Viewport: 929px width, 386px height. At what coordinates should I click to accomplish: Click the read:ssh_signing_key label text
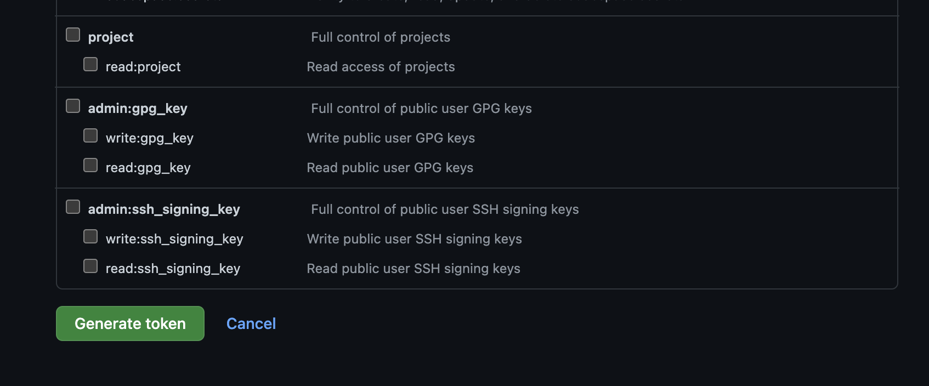[x=173, y=269]
